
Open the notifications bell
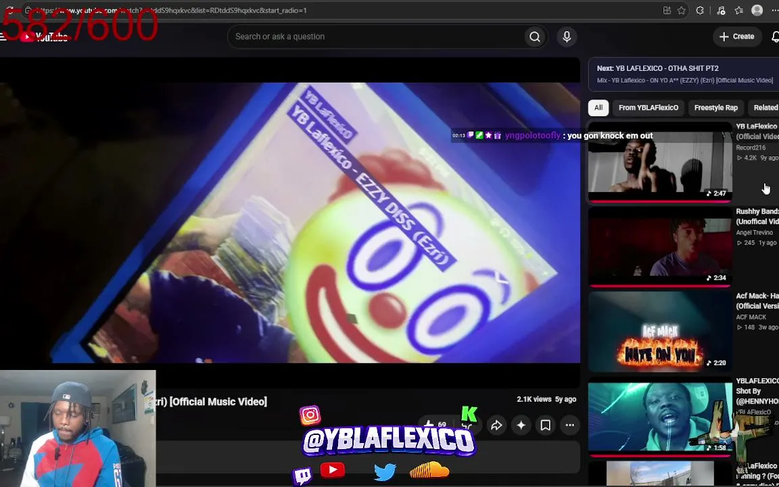(x=775, y=37)
